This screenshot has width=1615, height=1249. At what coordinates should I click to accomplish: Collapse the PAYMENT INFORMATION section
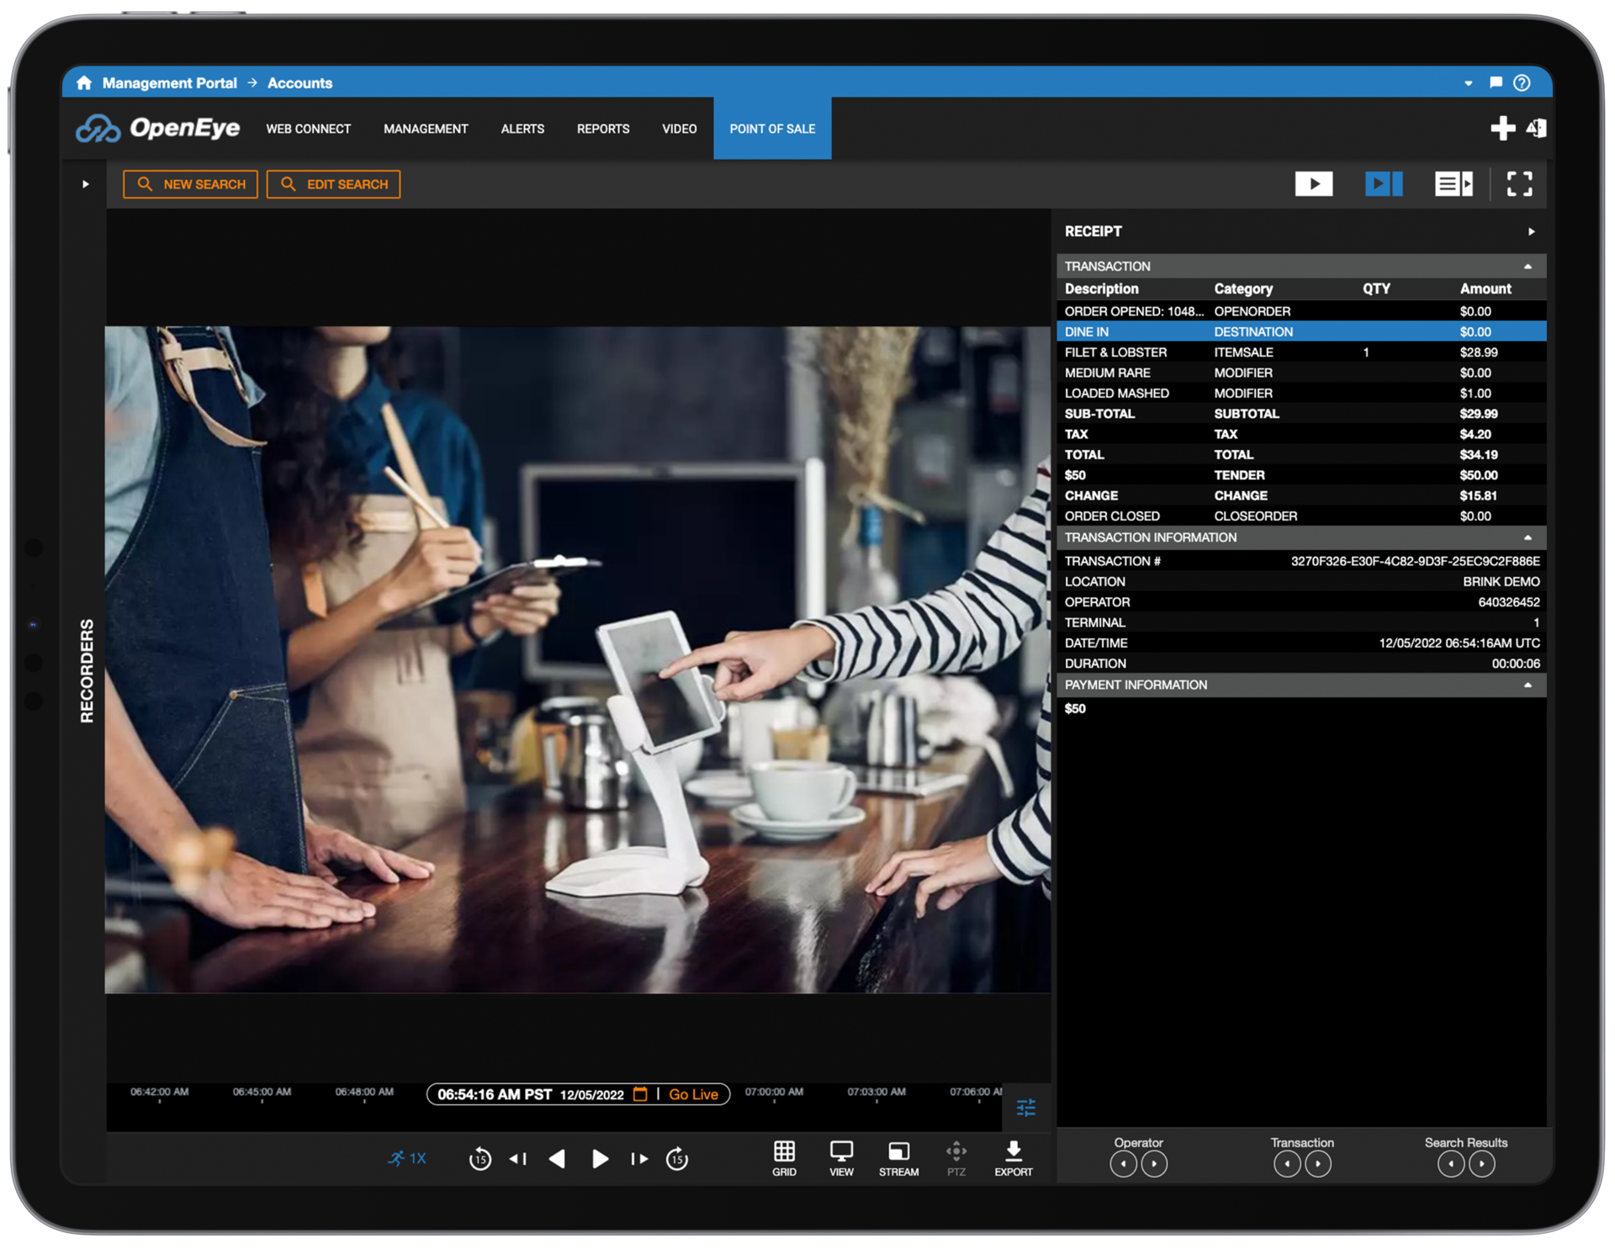point(1528,685)
